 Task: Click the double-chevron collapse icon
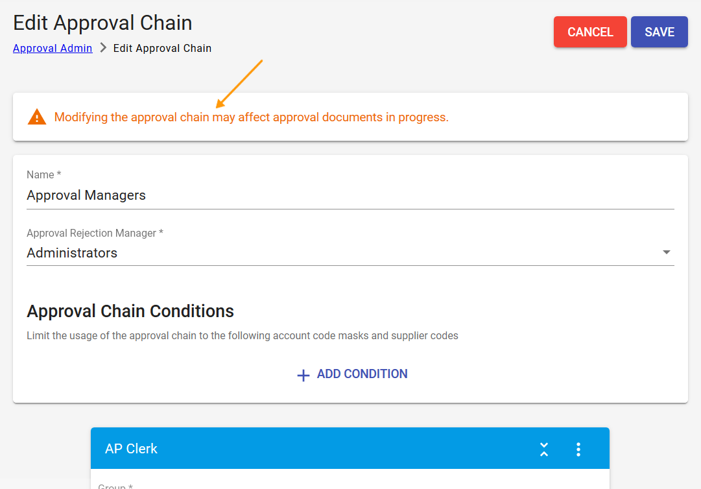[x=544, y=448]
